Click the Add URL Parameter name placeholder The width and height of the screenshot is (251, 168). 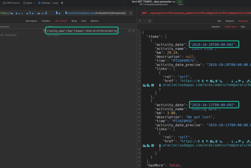click(x=8, y=35)
